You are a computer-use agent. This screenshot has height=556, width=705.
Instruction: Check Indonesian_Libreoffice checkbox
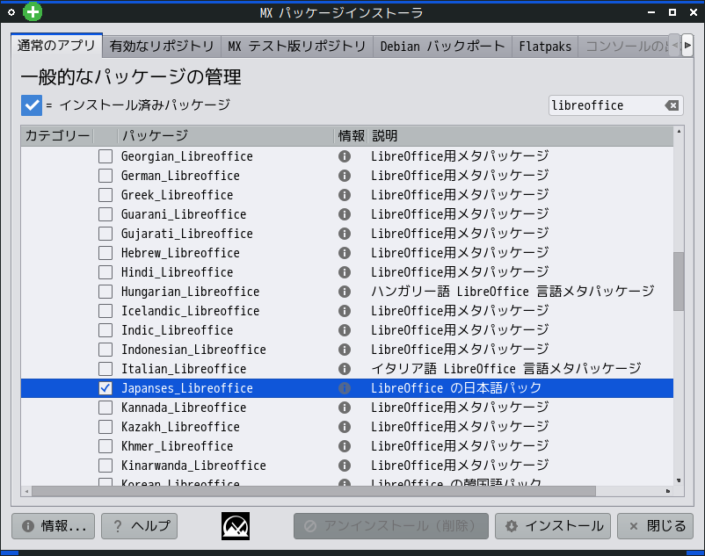click(x=105, y=350)
